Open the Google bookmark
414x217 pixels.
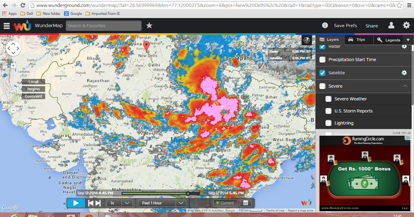pos(73,13)
